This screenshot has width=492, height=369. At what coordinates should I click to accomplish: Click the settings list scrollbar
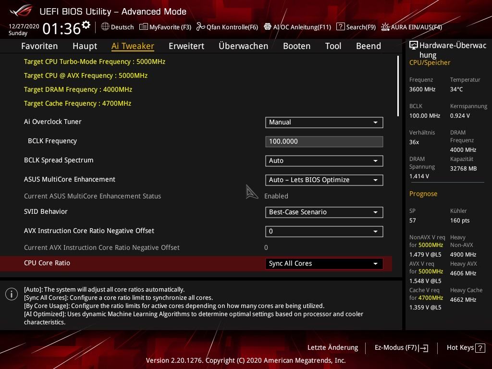click(x=398, y=86)
